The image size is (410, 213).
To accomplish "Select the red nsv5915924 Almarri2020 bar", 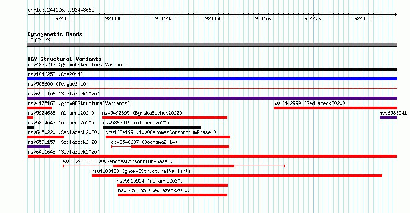I will (x=172, y=185).
